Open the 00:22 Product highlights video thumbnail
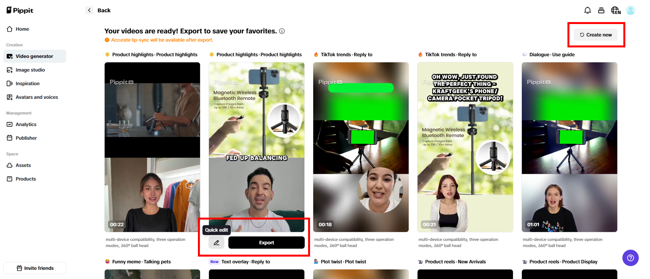The image size is (650, 279). tap(152, 147)
